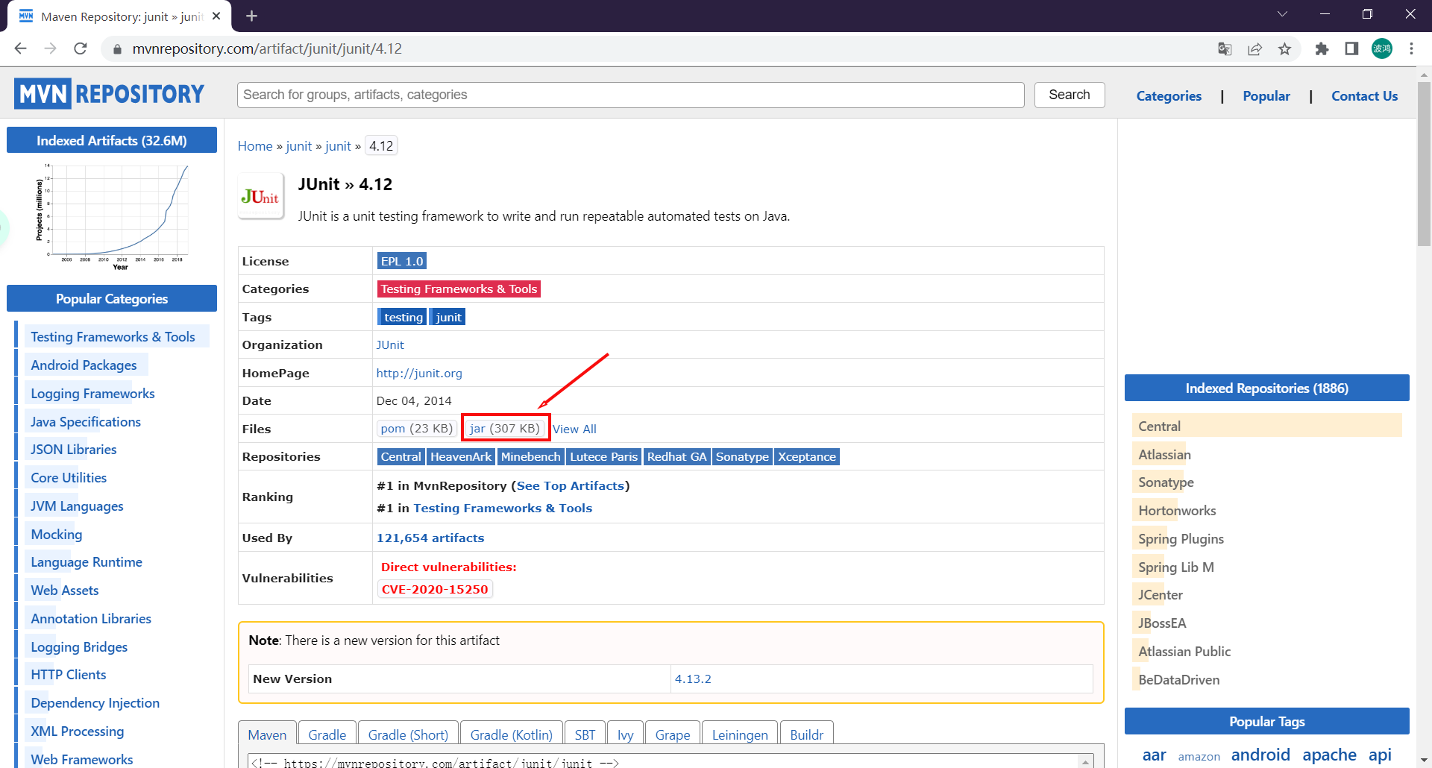Screen dimensions: 1432x768
Task: Click the tab search chevron
Action: click(1282, 14)
